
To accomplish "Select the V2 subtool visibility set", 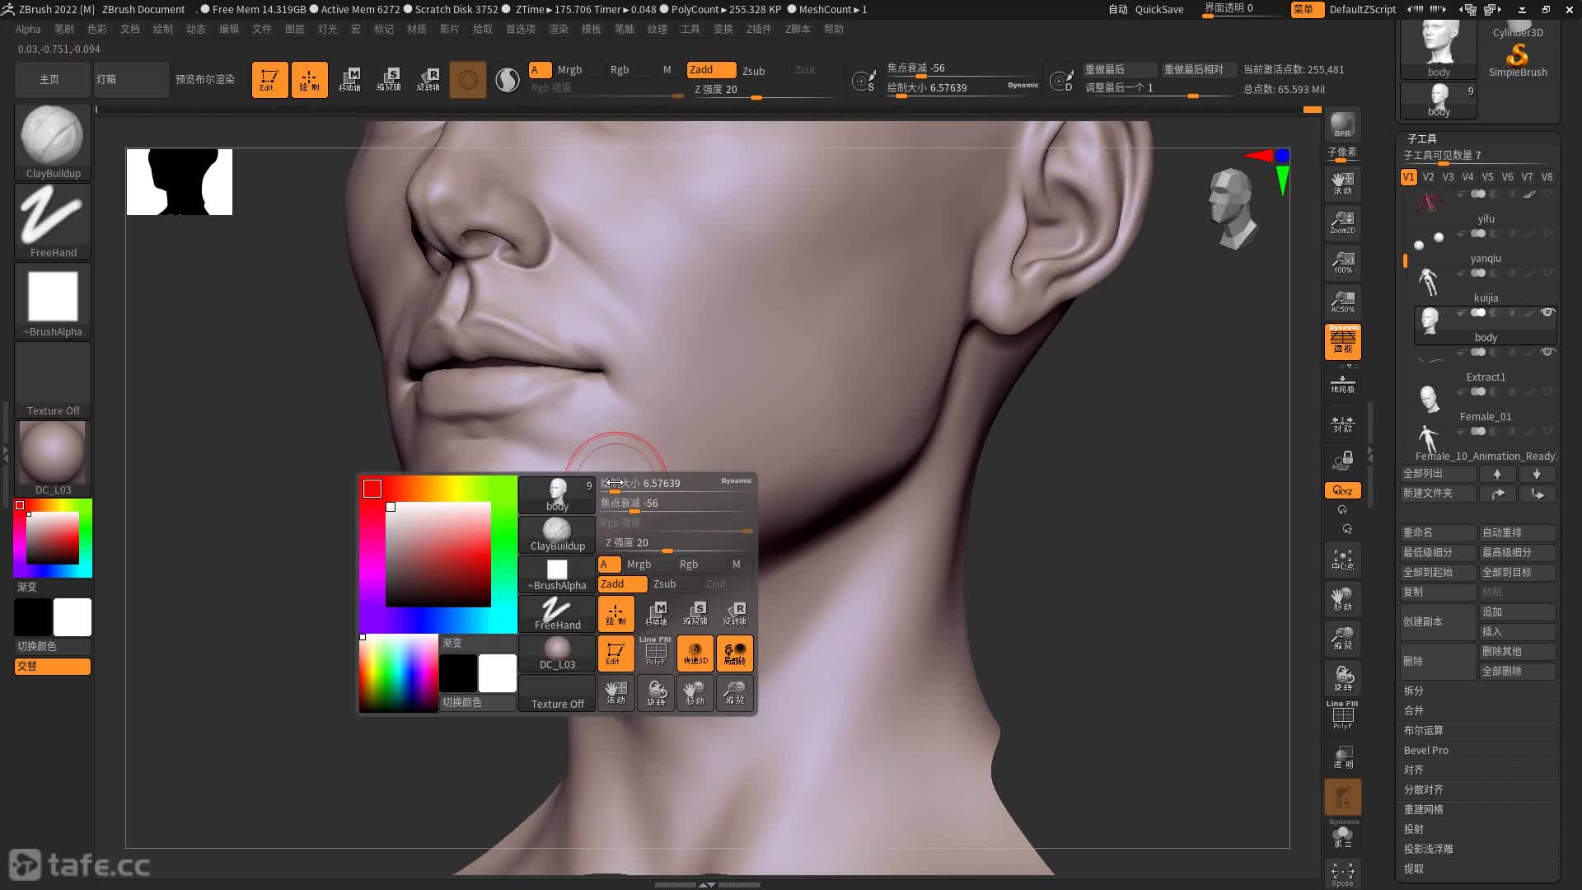I will (x=1428, y=177).
